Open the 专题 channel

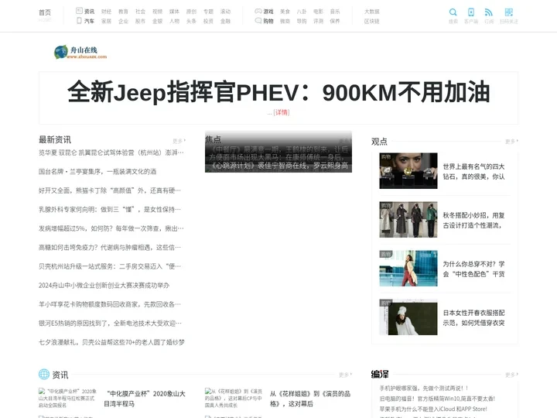209,12
